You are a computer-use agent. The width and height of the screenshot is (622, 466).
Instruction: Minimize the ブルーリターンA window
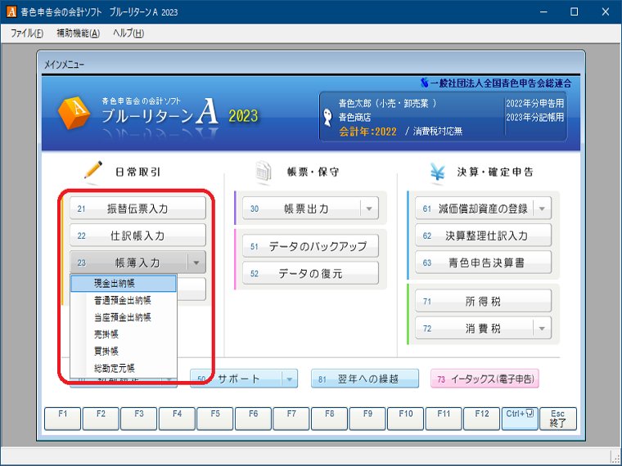click(x=543, y=12)
